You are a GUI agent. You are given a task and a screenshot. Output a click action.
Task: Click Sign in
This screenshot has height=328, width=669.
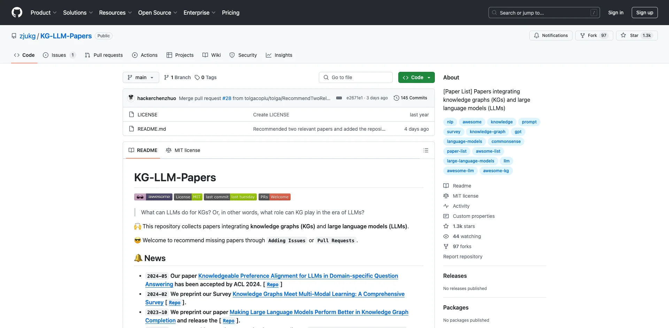pos(616,13)
